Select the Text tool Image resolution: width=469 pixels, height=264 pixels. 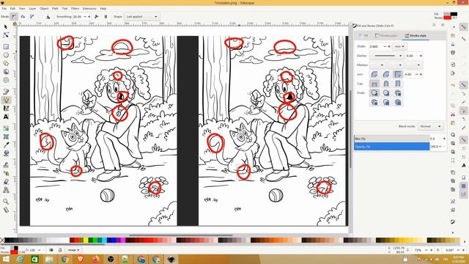coord(6,117)
